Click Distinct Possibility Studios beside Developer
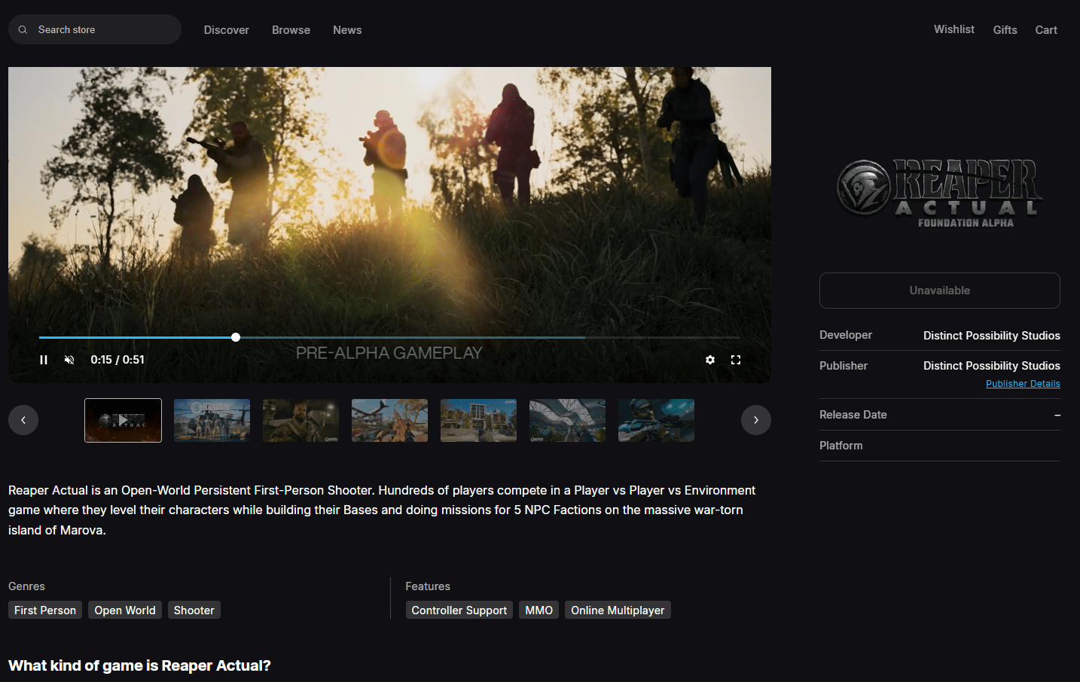This screenshot has width=1080, height=682. (992, 336)
